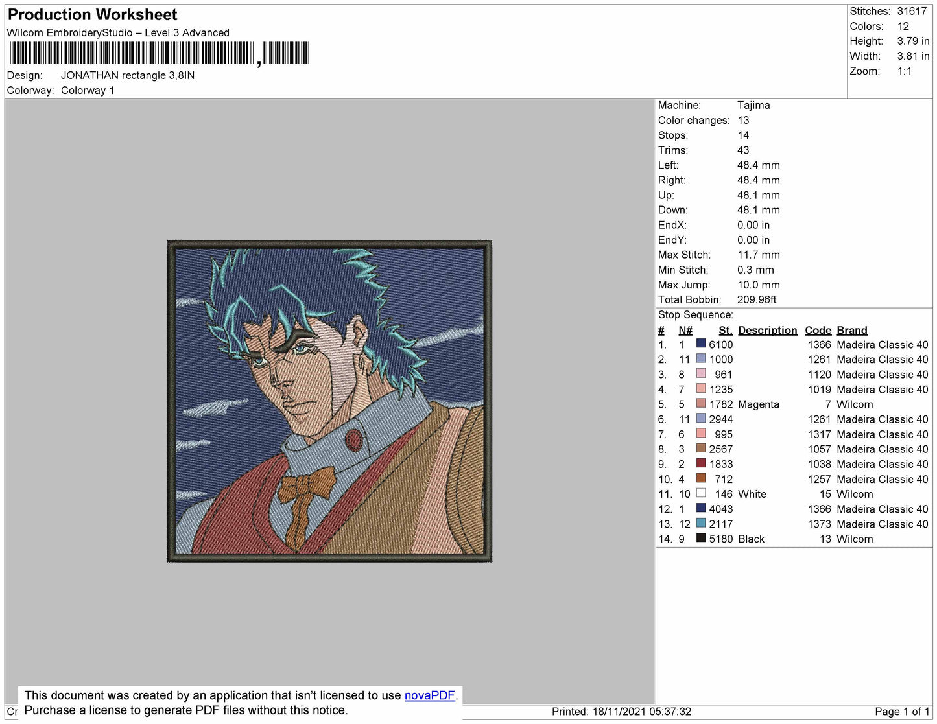Select design name "JONATHAN rectangle 3,8IN"
This screenshot has width=937, height=724.
coord(128,75)
